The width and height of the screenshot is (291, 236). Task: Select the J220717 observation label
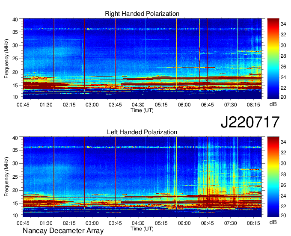pos(250,122)
